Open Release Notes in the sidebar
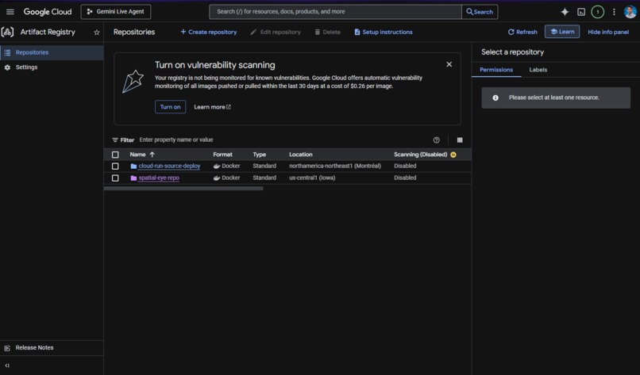 [x=35, y=348]
